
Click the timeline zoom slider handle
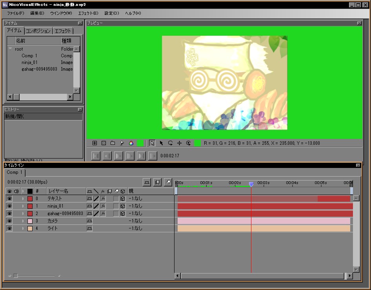click(16, 276)
